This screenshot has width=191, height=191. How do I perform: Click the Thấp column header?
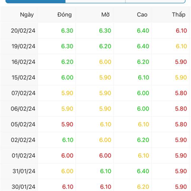(179, 15)
